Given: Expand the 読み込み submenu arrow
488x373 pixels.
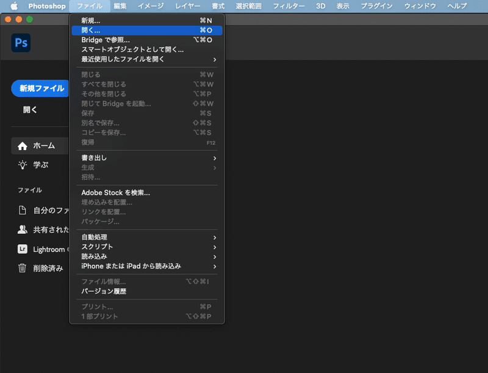Looking at the screenshot, I should point(215,257).
